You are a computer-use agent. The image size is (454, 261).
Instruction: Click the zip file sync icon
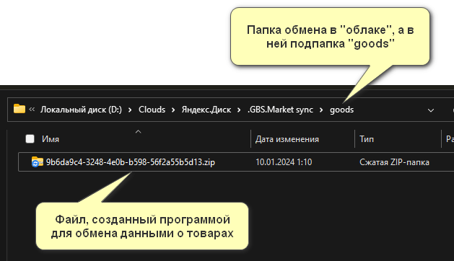tap(38, 162)
